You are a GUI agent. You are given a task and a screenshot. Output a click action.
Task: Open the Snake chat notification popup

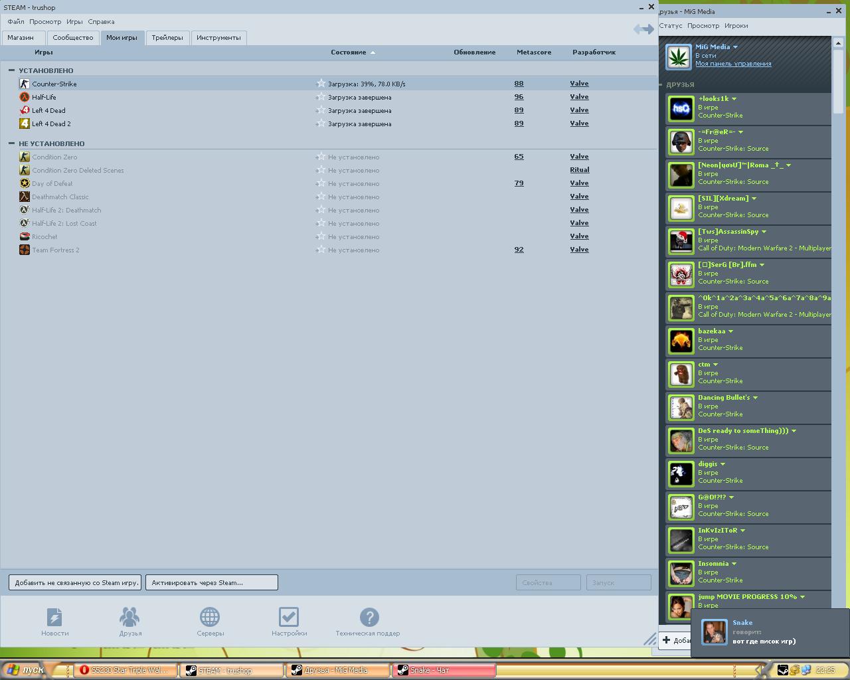(770, 632)
